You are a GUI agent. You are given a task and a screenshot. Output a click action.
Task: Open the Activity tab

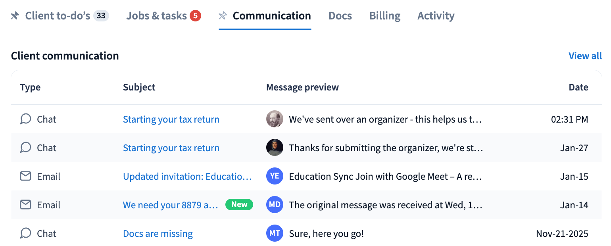pyautogui.click(x=436, y=16)
